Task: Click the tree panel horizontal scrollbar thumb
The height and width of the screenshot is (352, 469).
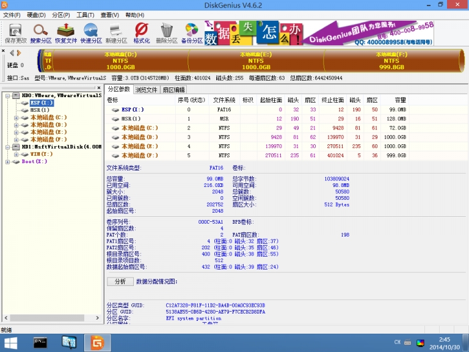Action: pos(47,318)
